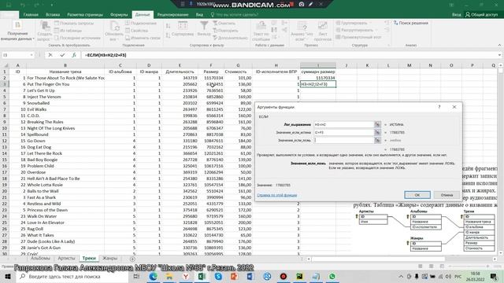The height and width of the screenshot is (283, 504).
Task: Click Текст по столбцам icon
Action: [261, 26]
